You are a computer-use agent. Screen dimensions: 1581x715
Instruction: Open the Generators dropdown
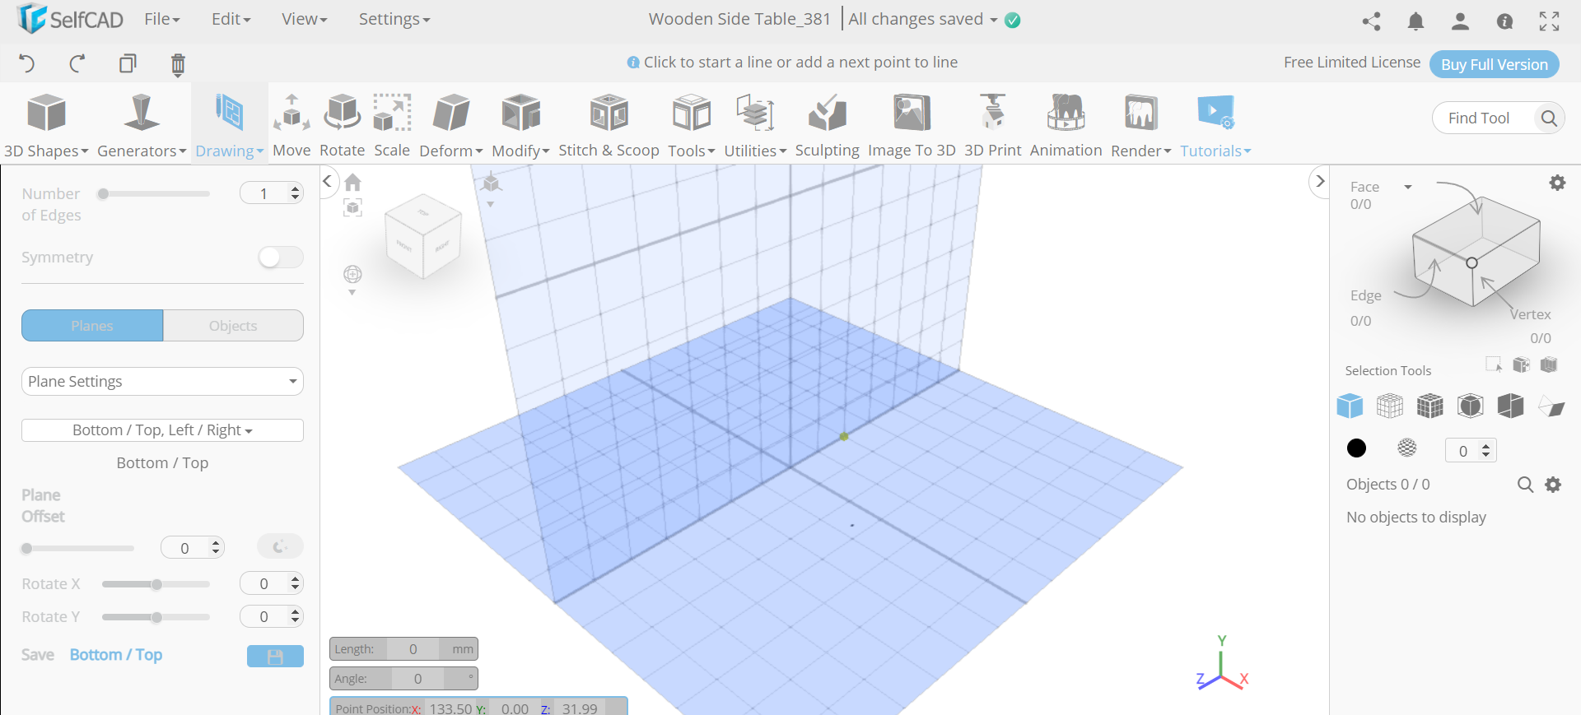(142, 125)
